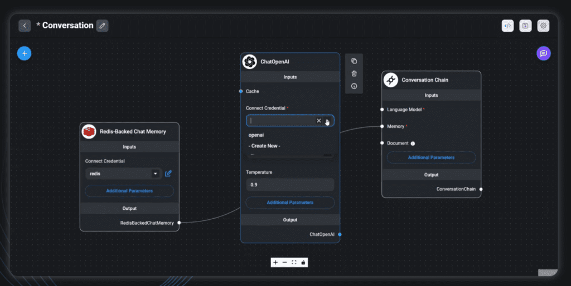The image size is (571, 286).
Task: Open Additional Parameters in Redis-Backed Chat Memory
Action: [x=129, y=191]
